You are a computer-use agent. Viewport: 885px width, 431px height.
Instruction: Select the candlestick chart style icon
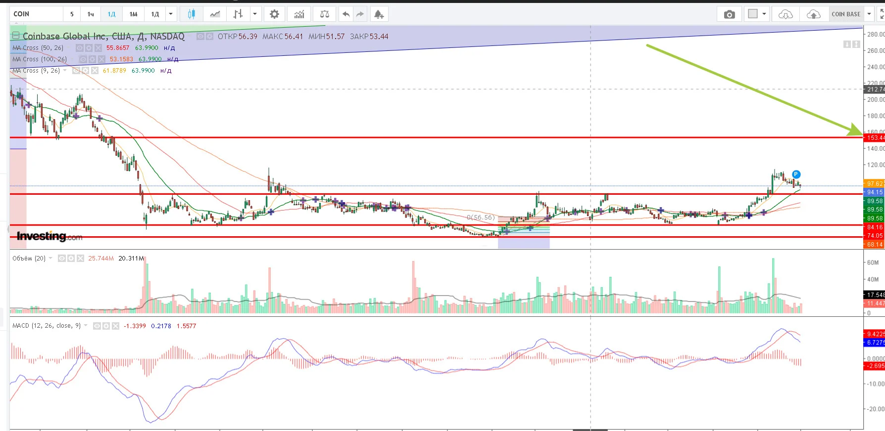pyautogui.click(x=191, y=14)
